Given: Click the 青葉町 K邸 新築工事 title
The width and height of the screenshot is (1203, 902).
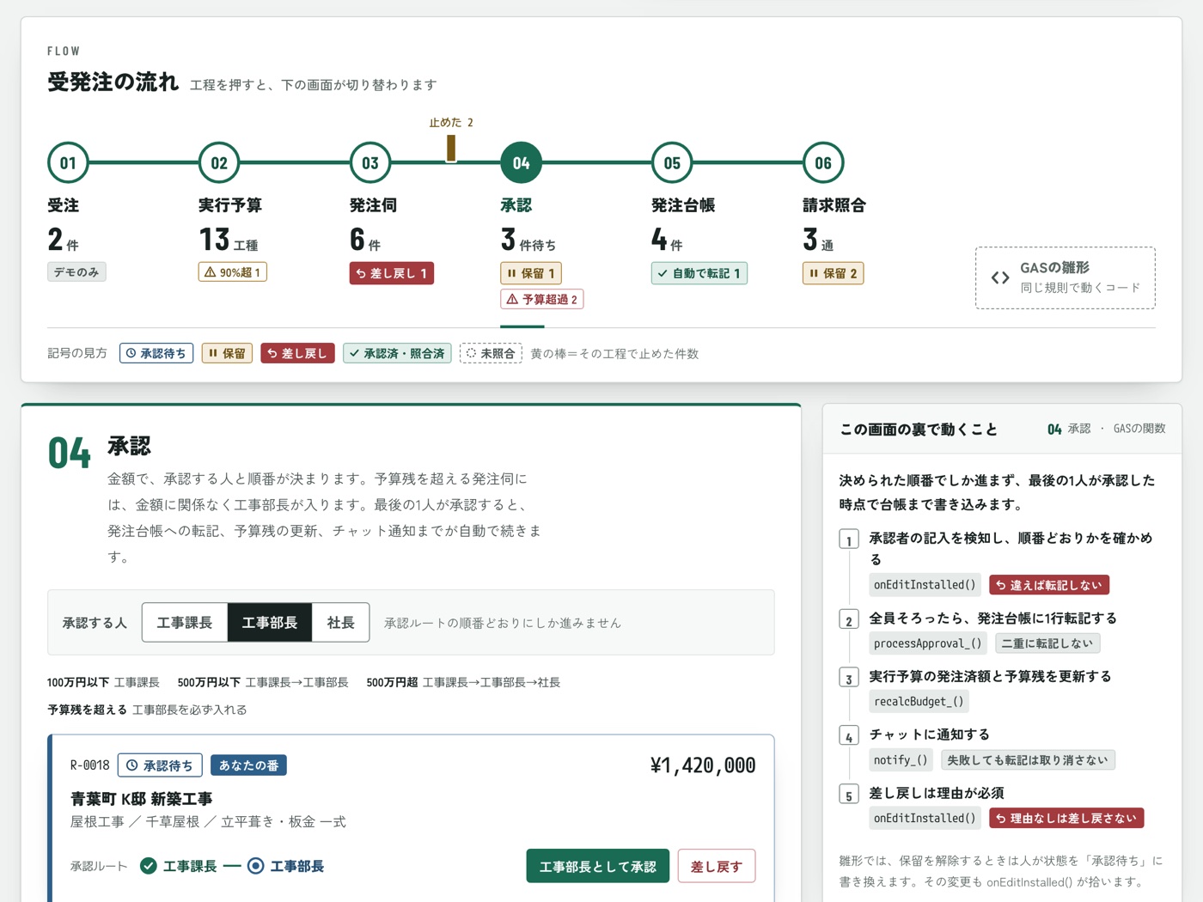Looking at the screenshot, I should pyautogui.click(x=141, y=799).
